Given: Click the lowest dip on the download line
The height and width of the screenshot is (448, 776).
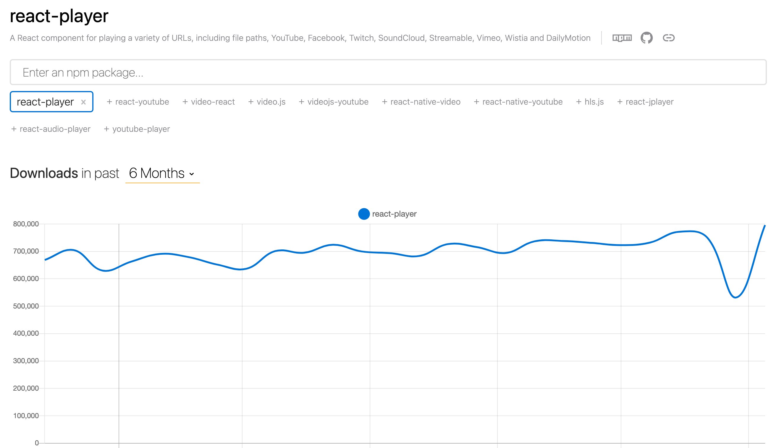Looking at the screenshot, I should point(735,297).
